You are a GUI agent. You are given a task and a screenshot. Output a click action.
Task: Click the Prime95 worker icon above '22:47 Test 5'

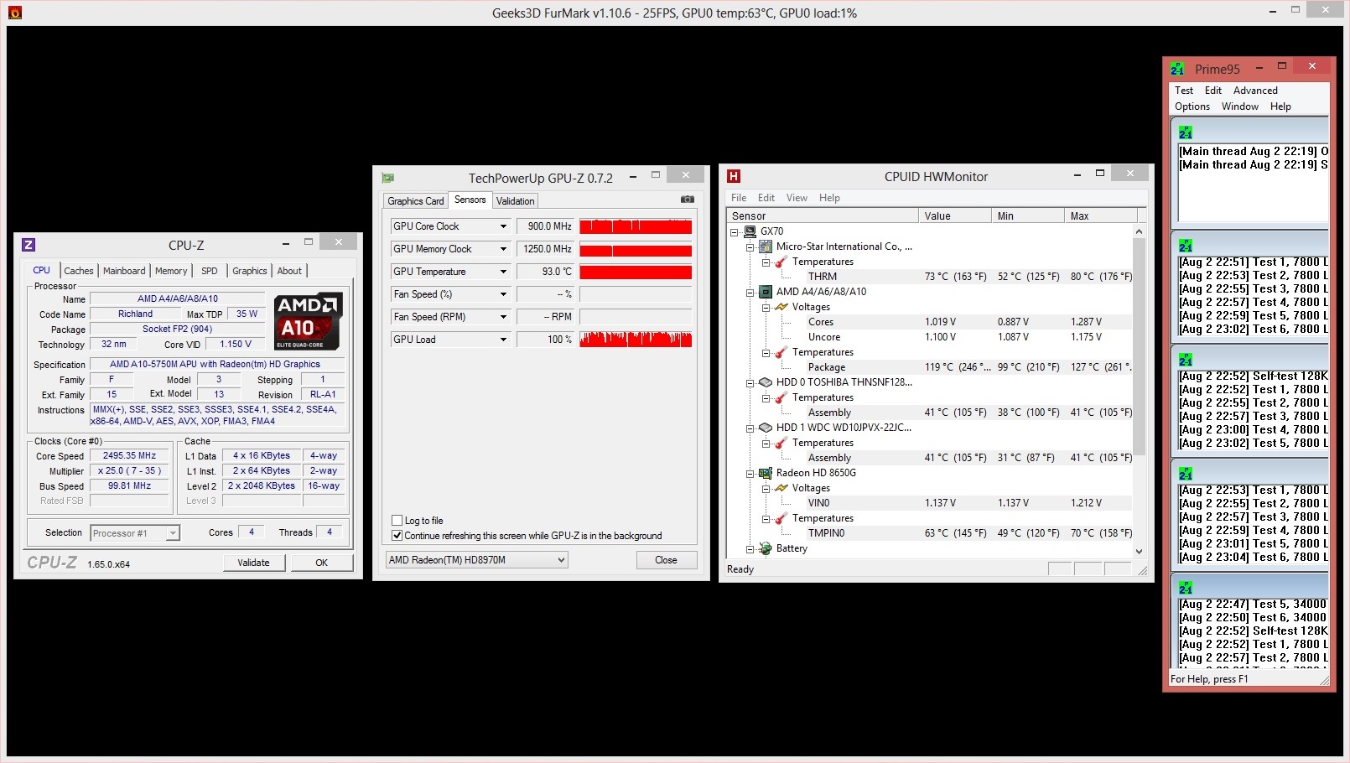coord(1186,588)
